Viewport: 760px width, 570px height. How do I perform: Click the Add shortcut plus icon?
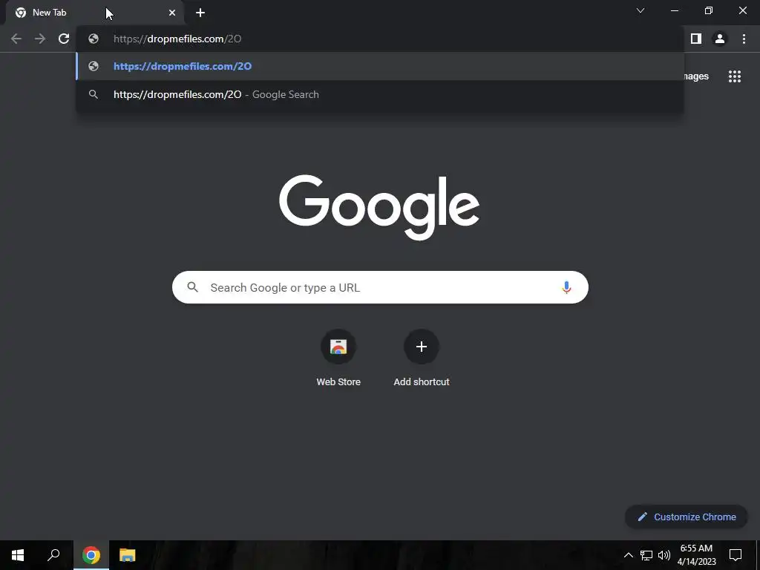(x=422, y=347)
